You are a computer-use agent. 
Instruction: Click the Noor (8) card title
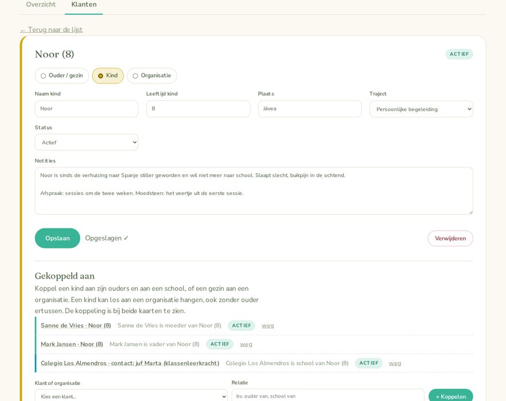(55, 54)
